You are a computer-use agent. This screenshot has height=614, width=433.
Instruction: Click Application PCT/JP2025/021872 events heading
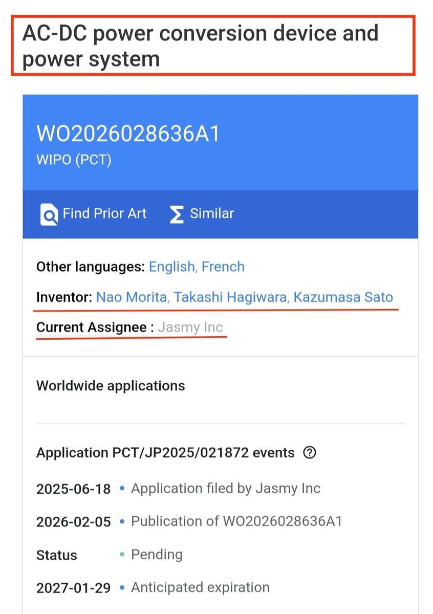click(165, 453)
